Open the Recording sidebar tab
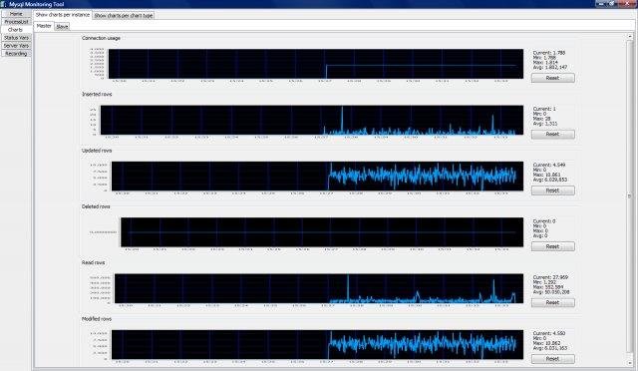This screenshot has width=638, height=371. [16, 53]
